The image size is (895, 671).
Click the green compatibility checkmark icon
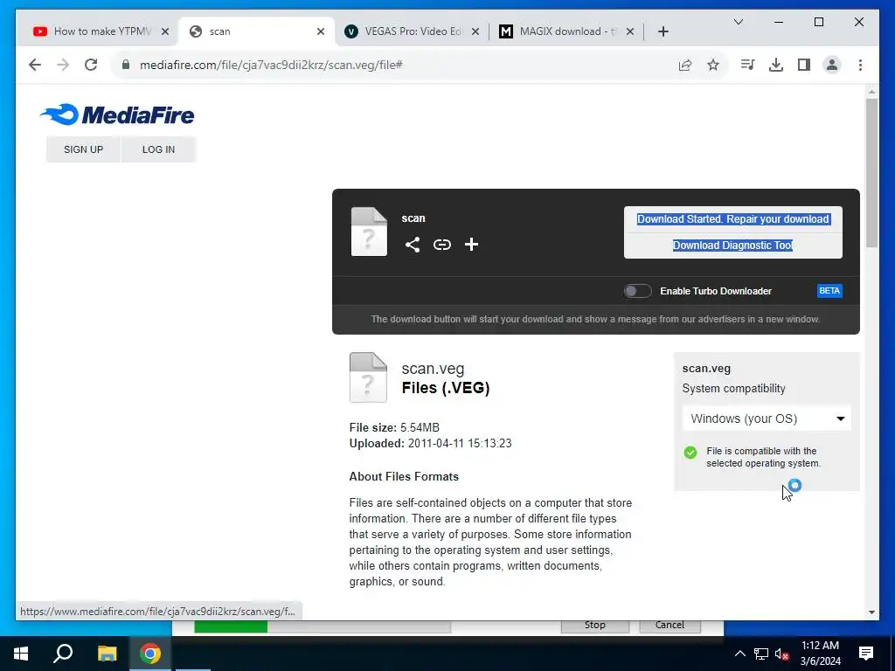[x=690, y=453]
